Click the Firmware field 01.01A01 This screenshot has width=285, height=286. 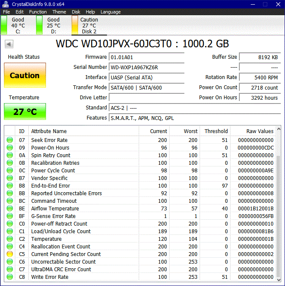pyautogui.click(x=147, y=57)
